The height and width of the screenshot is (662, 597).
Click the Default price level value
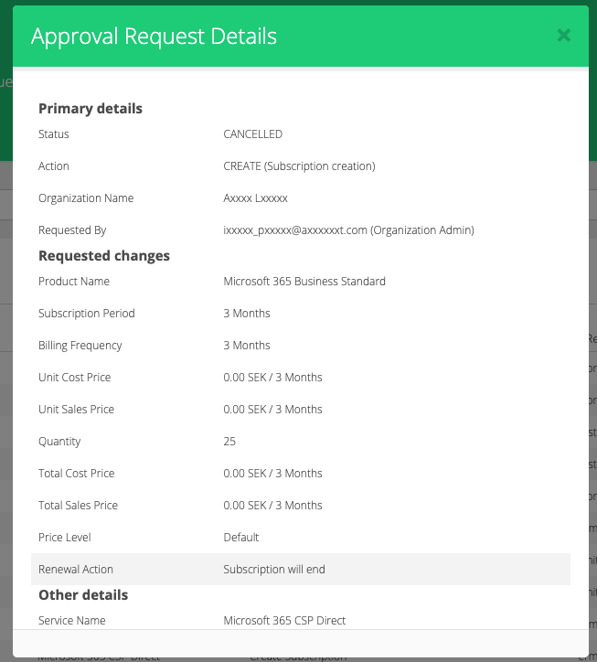coord(241,538)
